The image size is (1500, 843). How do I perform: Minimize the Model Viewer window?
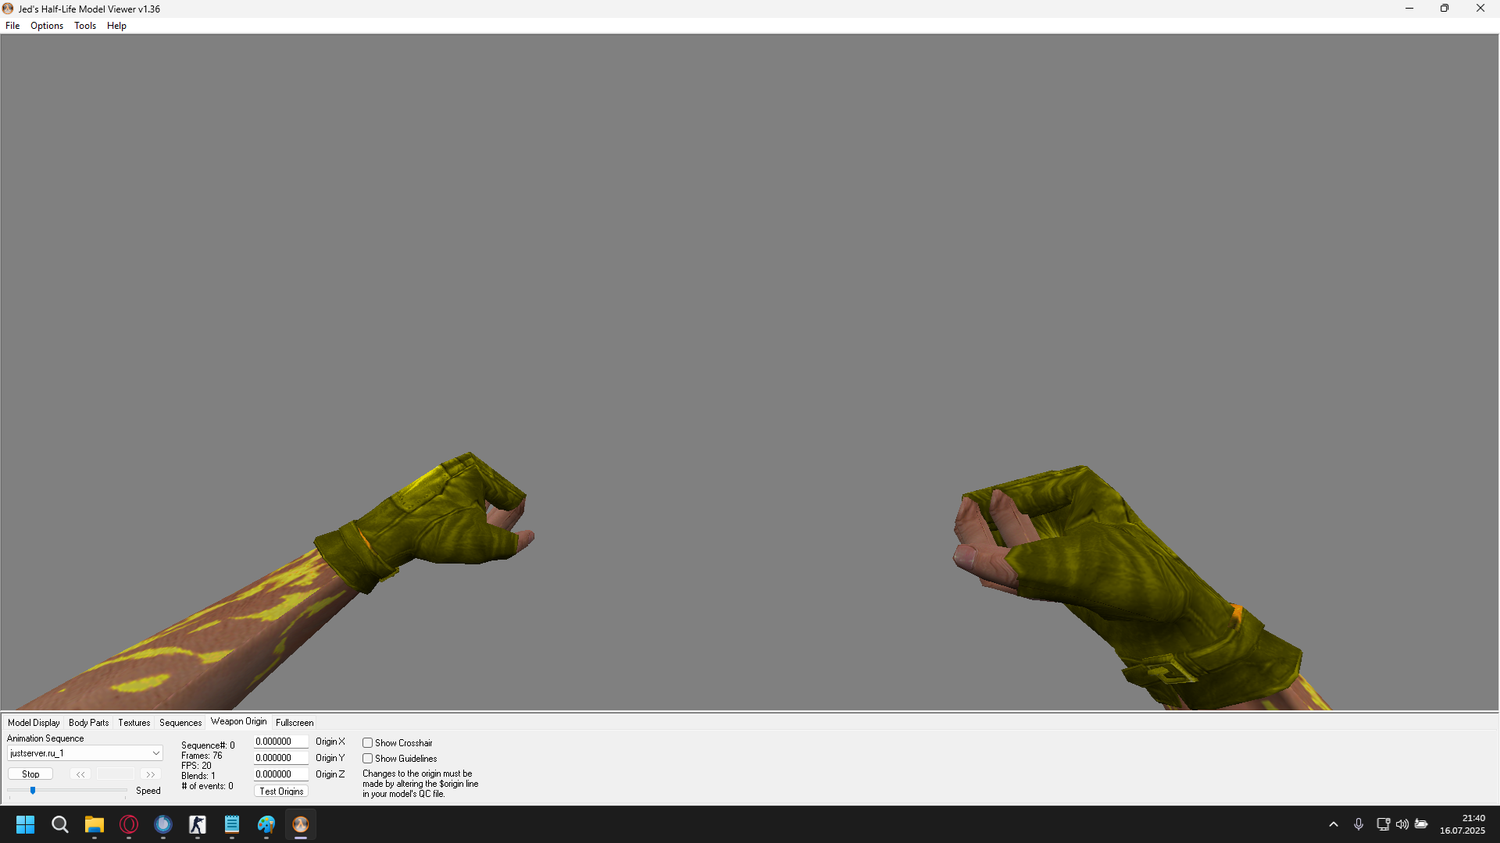1409,9
